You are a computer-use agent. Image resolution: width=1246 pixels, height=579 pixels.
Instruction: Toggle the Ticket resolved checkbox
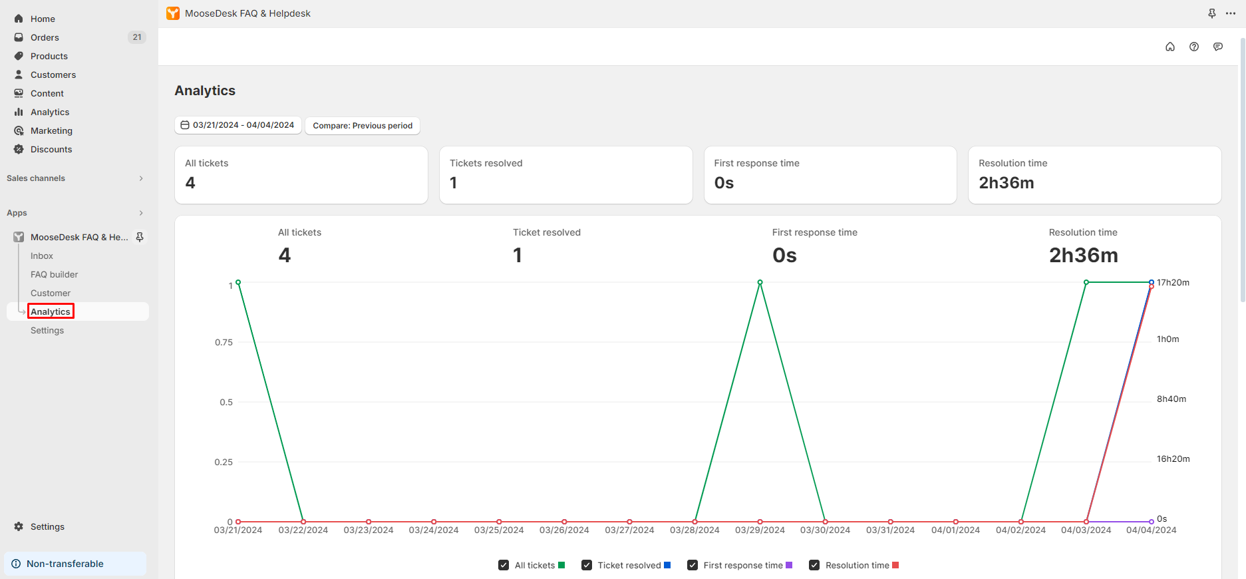(587, 565)
